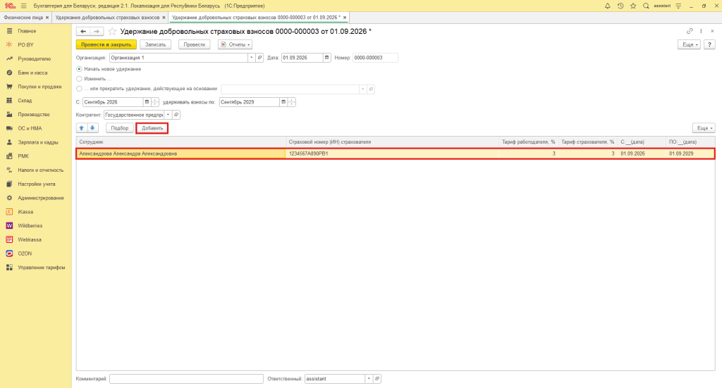Open history clock icon
722x388 pixels.
[x=620, y=6]
